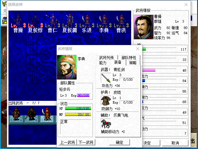The width and height of the screenshot is (198, 149).
Task: Click the 皮铠 armor icon
Action: pos(106,101)
